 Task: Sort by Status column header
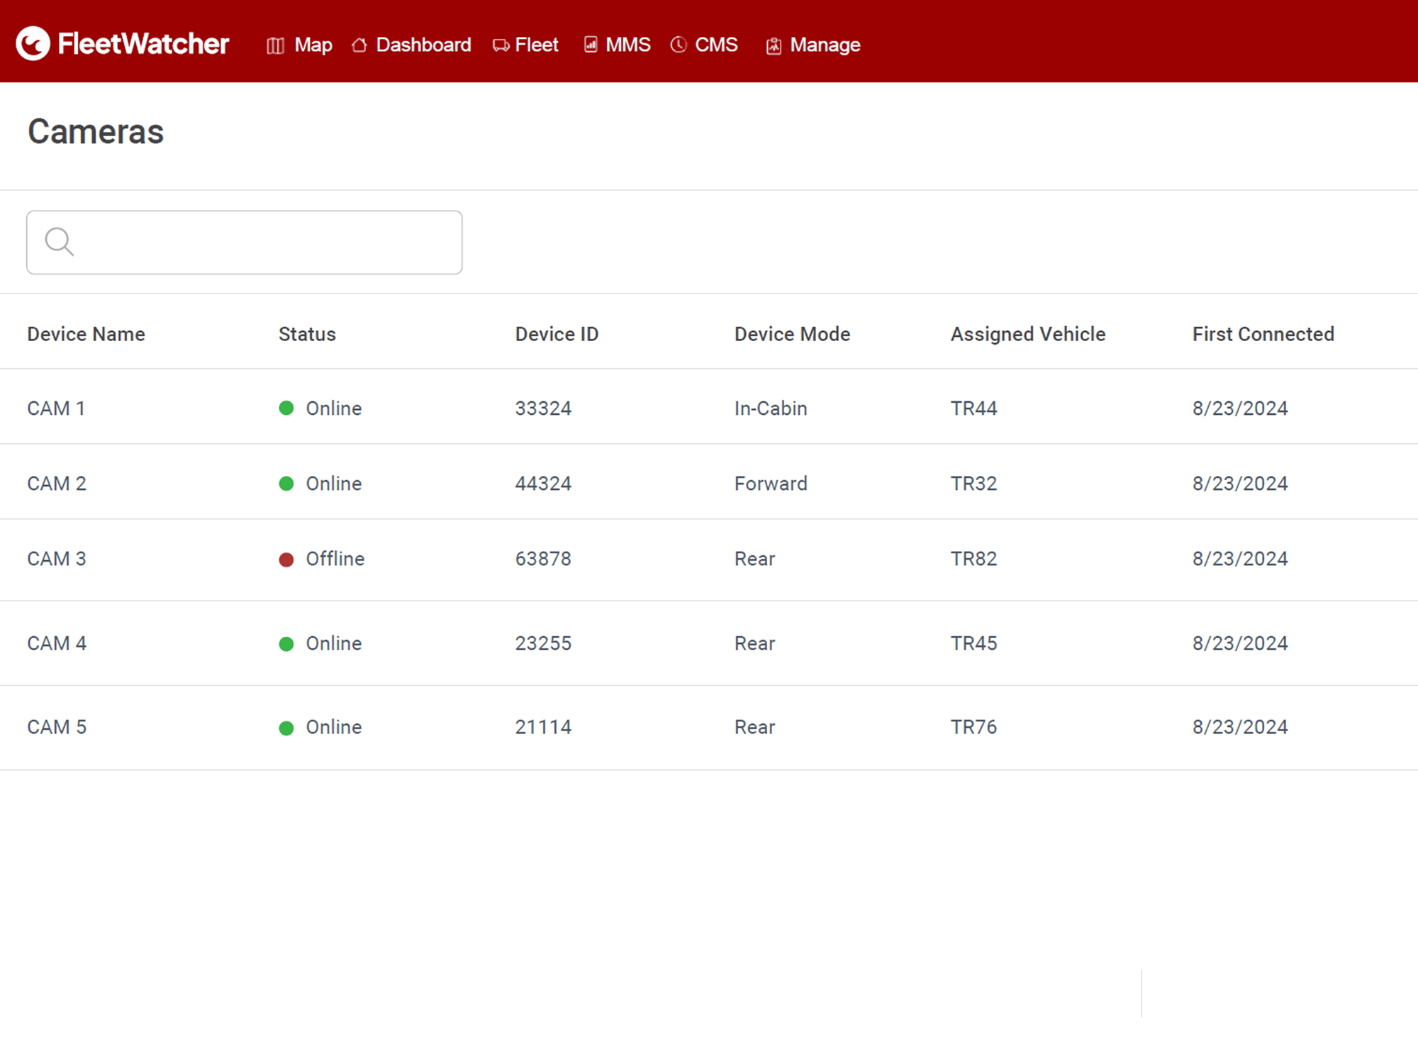click(307, 334)
